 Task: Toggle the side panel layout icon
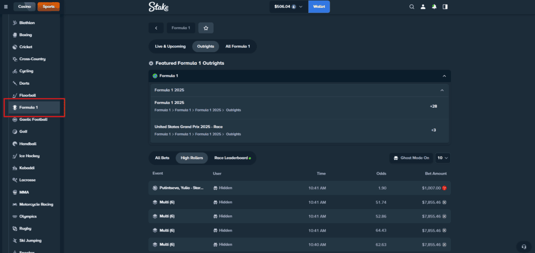tap(445, 7)
